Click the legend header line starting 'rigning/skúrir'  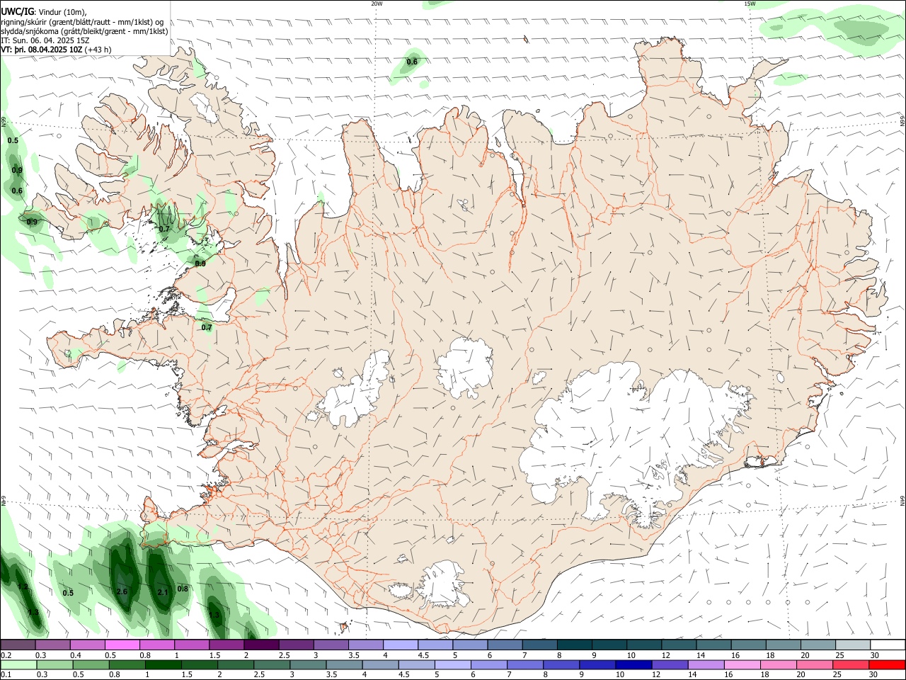pyautogui.click(x=82, y=22)
